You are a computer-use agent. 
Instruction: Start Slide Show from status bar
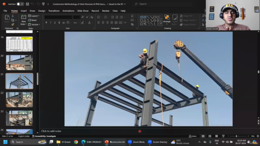click(x=223, y=136)
